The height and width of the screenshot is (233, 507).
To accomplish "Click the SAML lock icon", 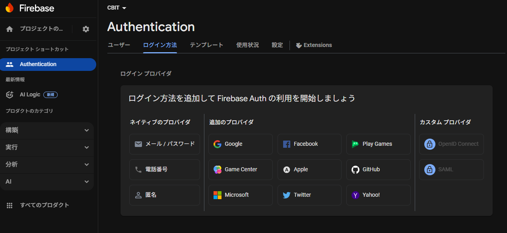I will [x=429, y=170].
